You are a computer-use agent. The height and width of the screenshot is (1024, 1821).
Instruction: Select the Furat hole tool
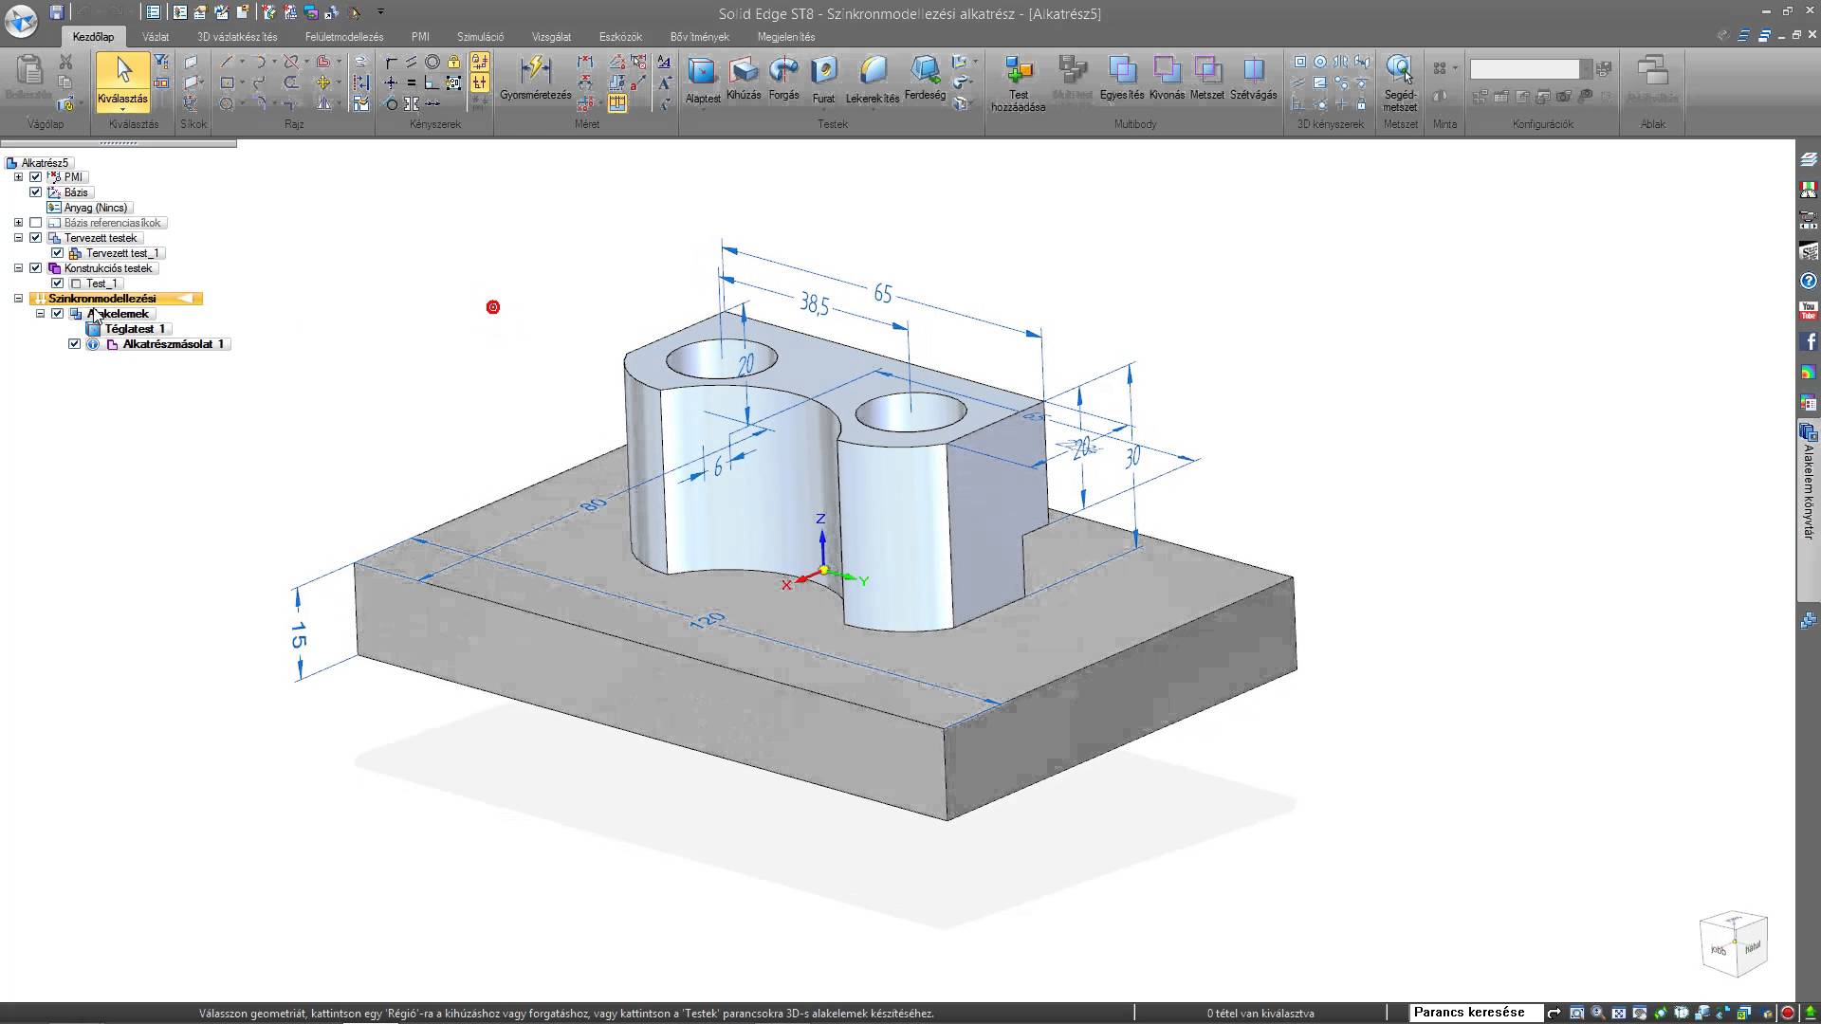tap(823, 79)
